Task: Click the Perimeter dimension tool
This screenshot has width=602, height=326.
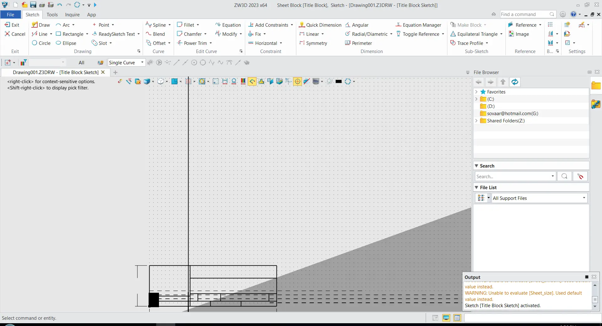Action: 358,43
